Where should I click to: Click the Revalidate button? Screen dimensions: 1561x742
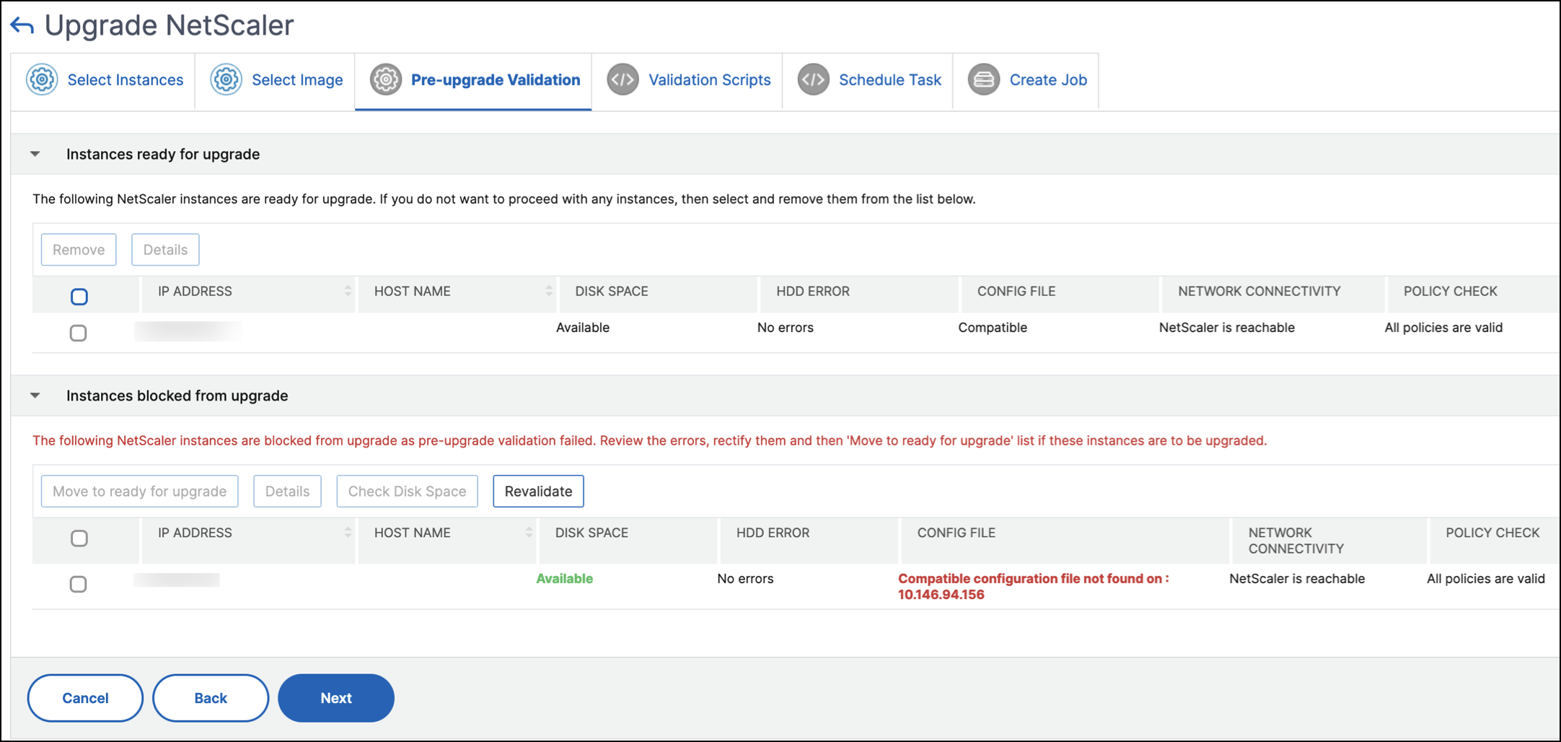(x=538, y=492)
